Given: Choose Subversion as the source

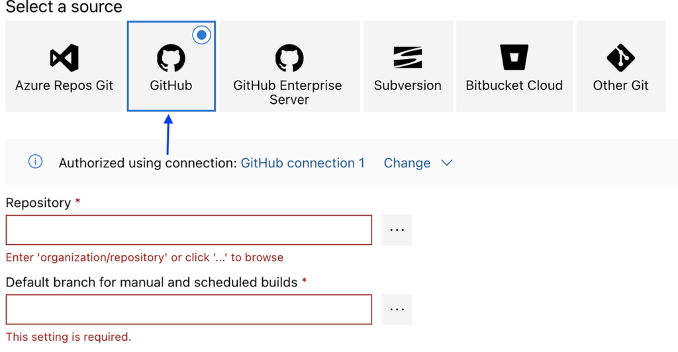Looking at the screenshot, I should point(407,85).
